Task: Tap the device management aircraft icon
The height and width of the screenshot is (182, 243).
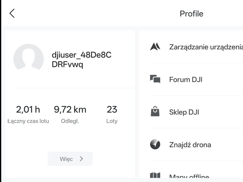Action: 155,47
